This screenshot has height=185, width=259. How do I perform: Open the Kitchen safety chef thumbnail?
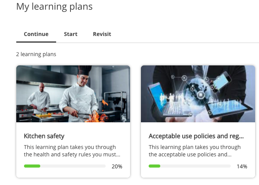[73, 94]
